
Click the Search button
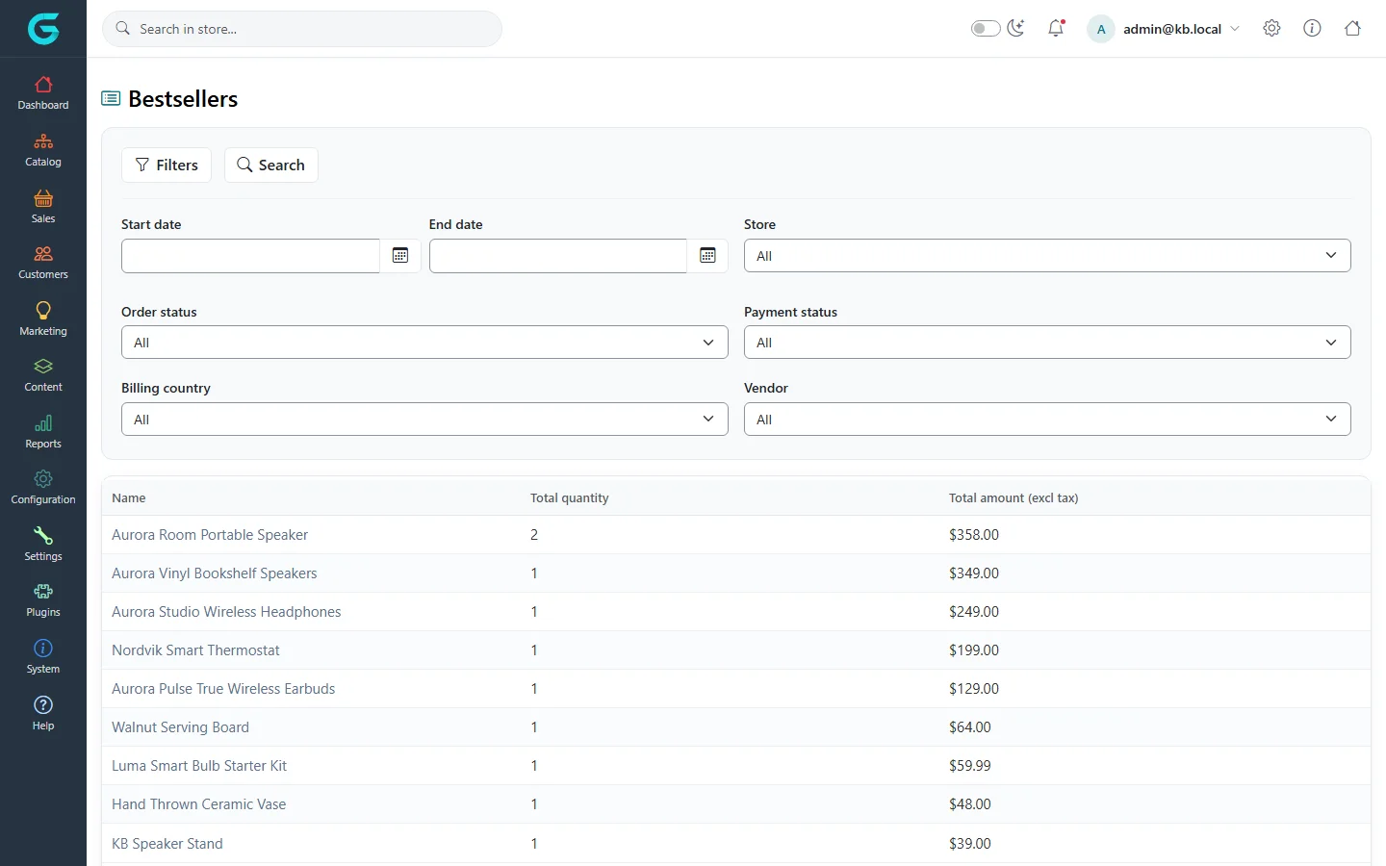point(271,165)
